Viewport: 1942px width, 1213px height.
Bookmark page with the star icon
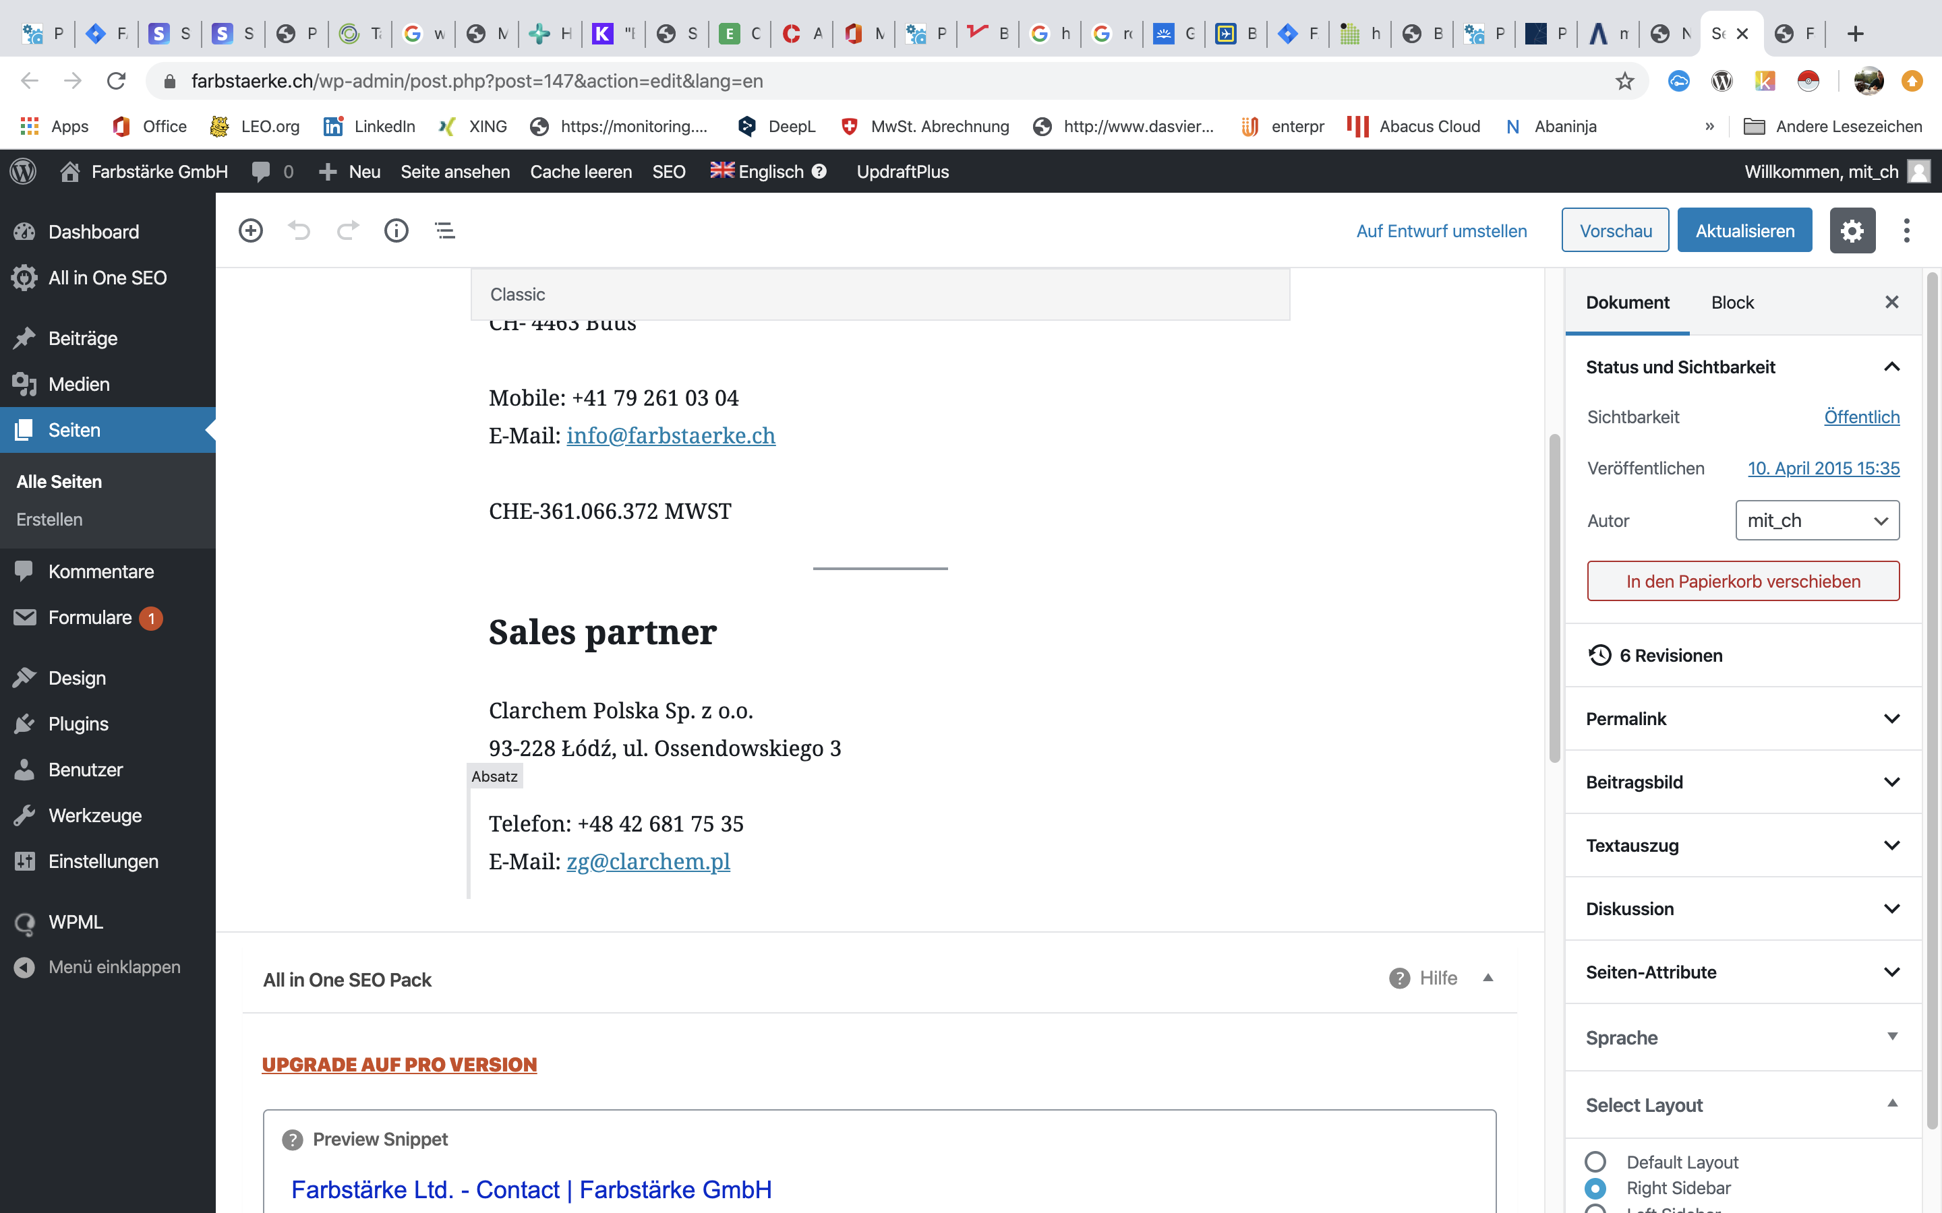pos(1624,81)
